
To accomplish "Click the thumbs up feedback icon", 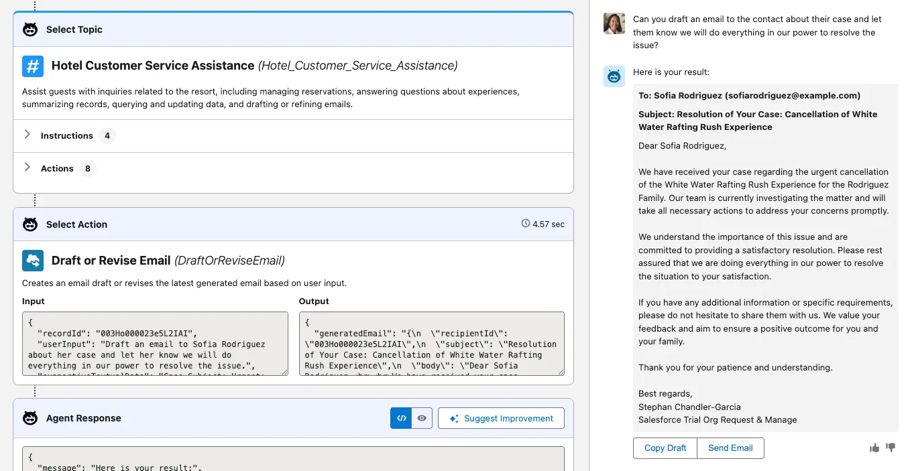I will pos(874,448).
